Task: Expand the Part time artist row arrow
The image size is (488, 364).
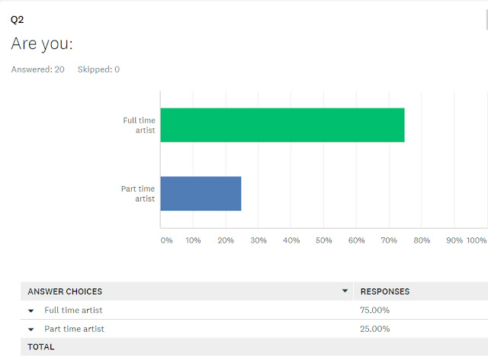Action: (x=30, y=330)
